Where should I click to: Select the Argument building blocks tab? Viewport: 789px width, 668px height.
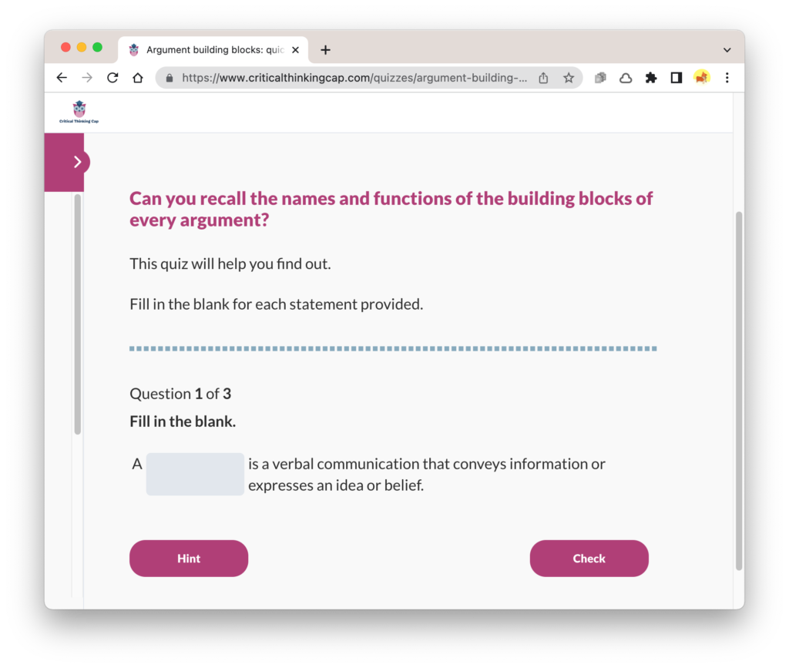point(213,50)
